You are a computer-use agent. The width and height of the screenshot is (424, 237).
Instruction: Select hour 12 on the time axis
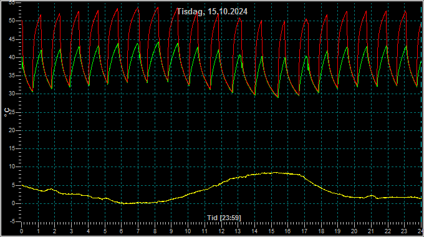click(x=221, y=231)
